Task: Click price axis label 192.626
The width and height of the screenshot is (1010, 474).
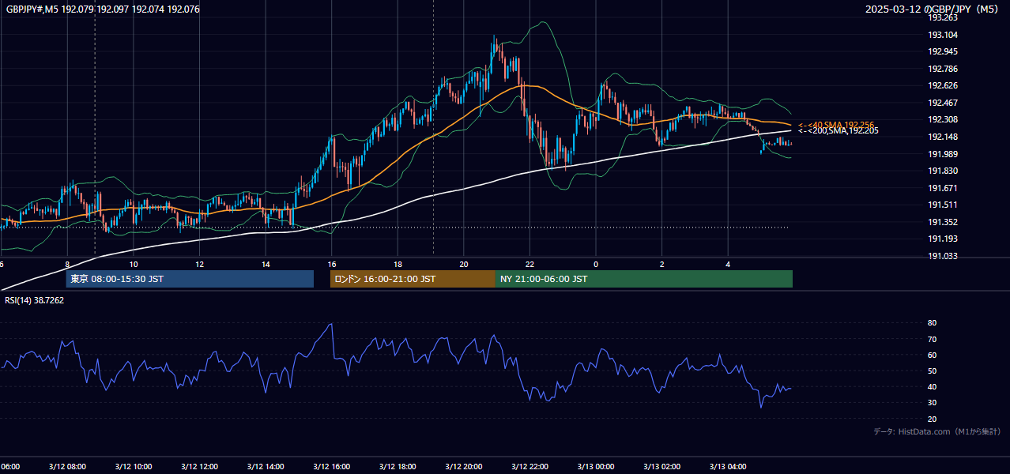Action: coord(943,85)
